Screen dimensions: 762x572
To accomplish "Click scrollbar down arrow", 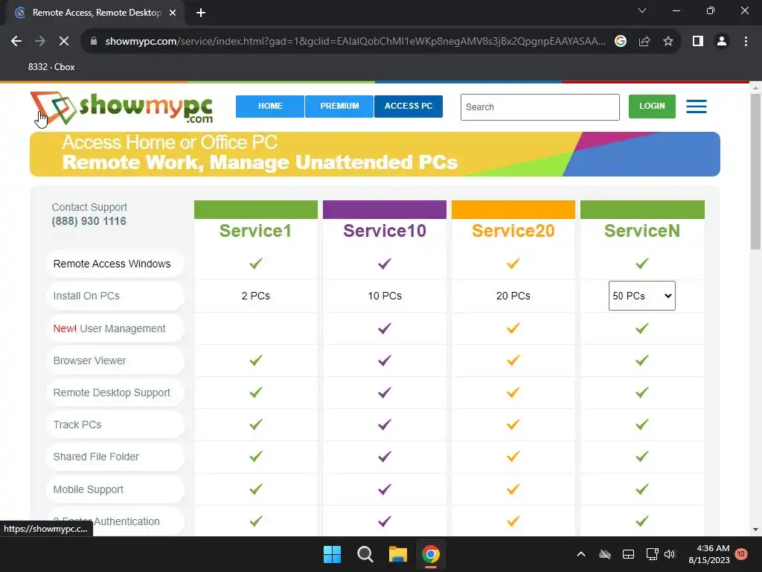I will pyautogui.click(x=755, y=530).
